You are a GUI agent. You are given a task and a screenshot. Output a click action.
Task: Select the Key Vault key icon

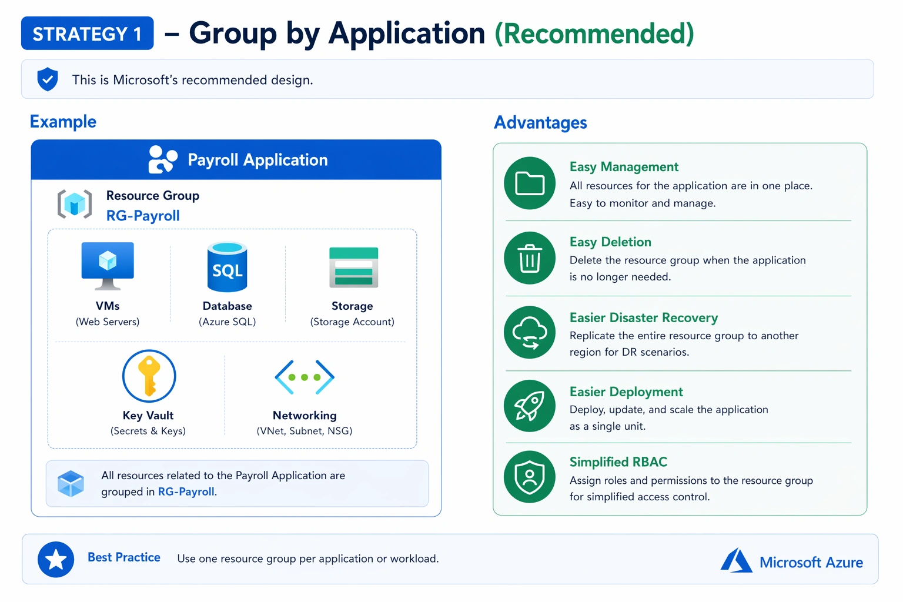click(149, 376)
